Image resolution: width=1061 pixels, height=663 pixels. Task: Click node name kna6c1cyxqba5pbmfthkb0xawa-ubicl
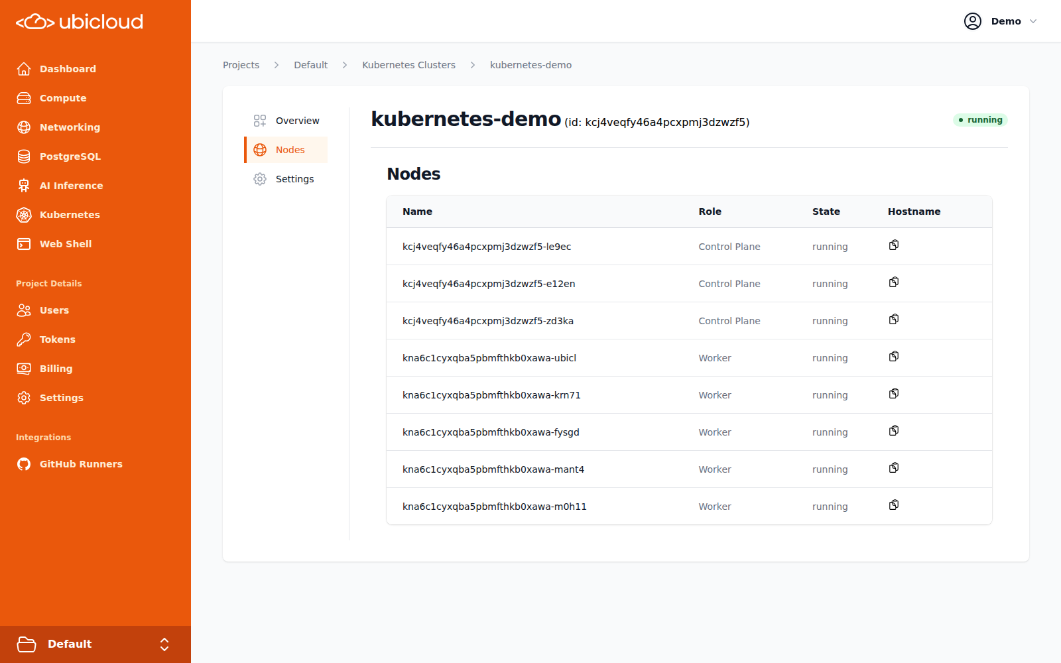coord(489,358)
